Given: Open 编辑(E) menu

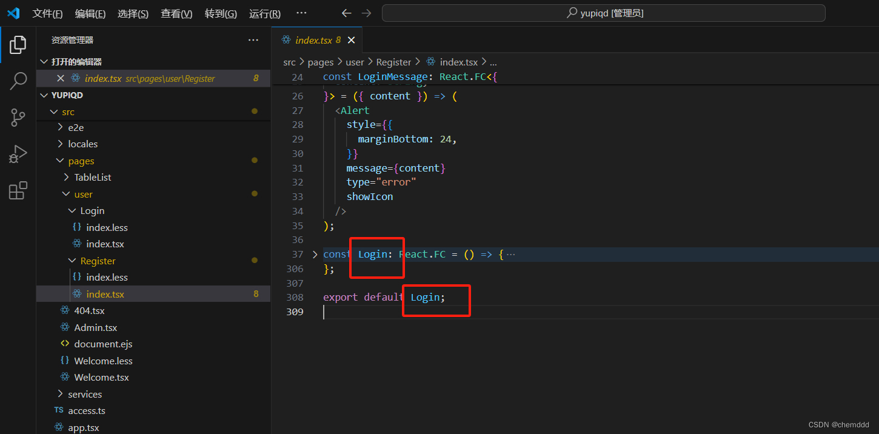Looking at the screenshot, I should tap(90, 13).
